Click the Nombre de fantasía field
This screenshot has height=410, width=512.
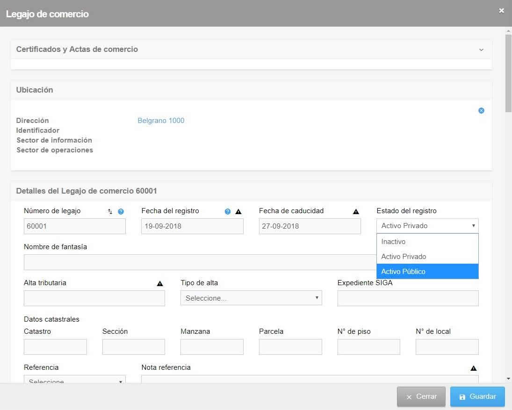click(x=200, y=262)
